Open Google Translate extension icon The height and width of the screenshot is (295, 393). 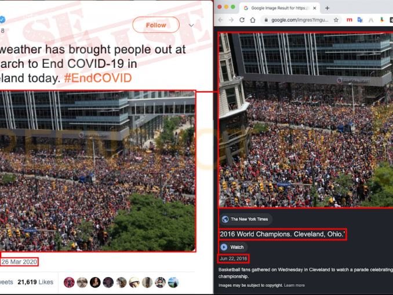coord(360,20)
